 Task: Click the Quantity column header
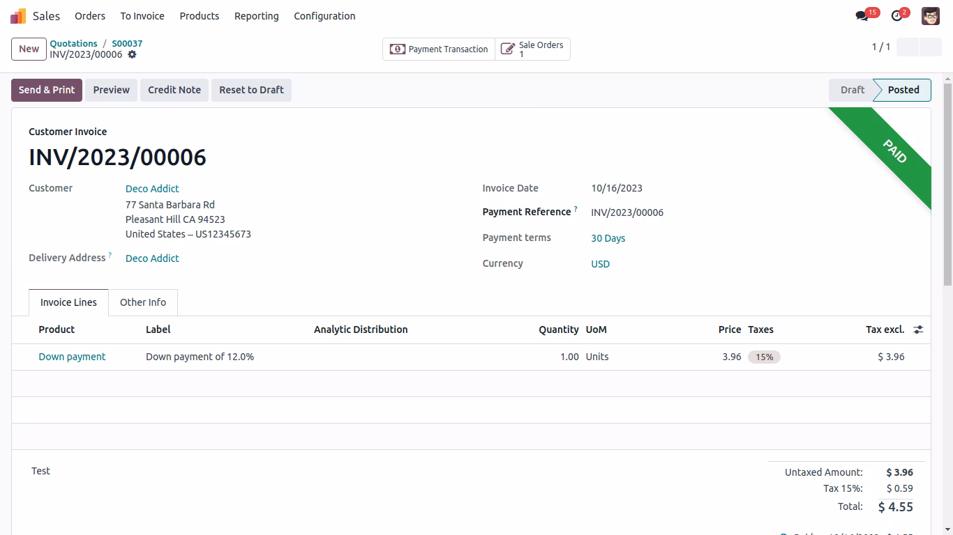[559, 329]
